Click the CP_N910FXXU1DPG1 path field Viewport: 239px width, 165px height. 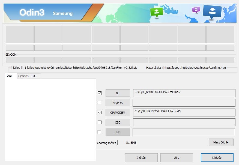click(184, 112)
